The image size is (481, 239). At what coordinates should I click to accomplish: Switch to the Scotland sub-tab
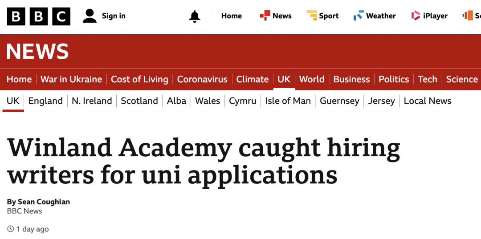click(139, 101)
